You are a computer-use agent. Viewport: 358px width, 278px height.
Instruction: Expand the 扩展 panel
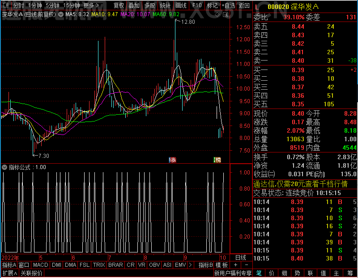10,273
